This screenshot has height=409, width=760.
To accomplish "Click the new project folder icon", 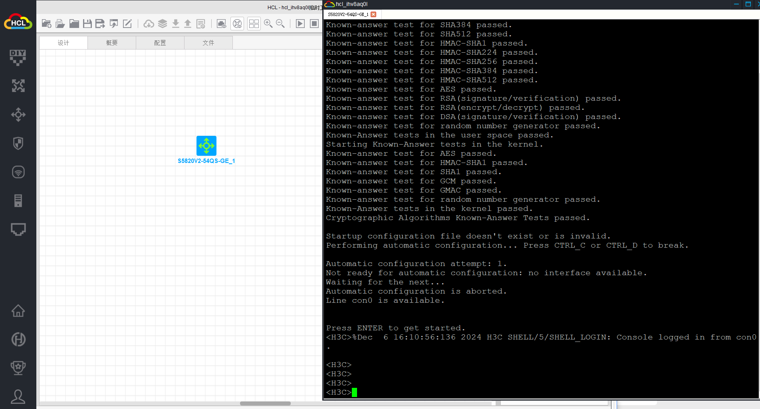I will tap(46, 24).
